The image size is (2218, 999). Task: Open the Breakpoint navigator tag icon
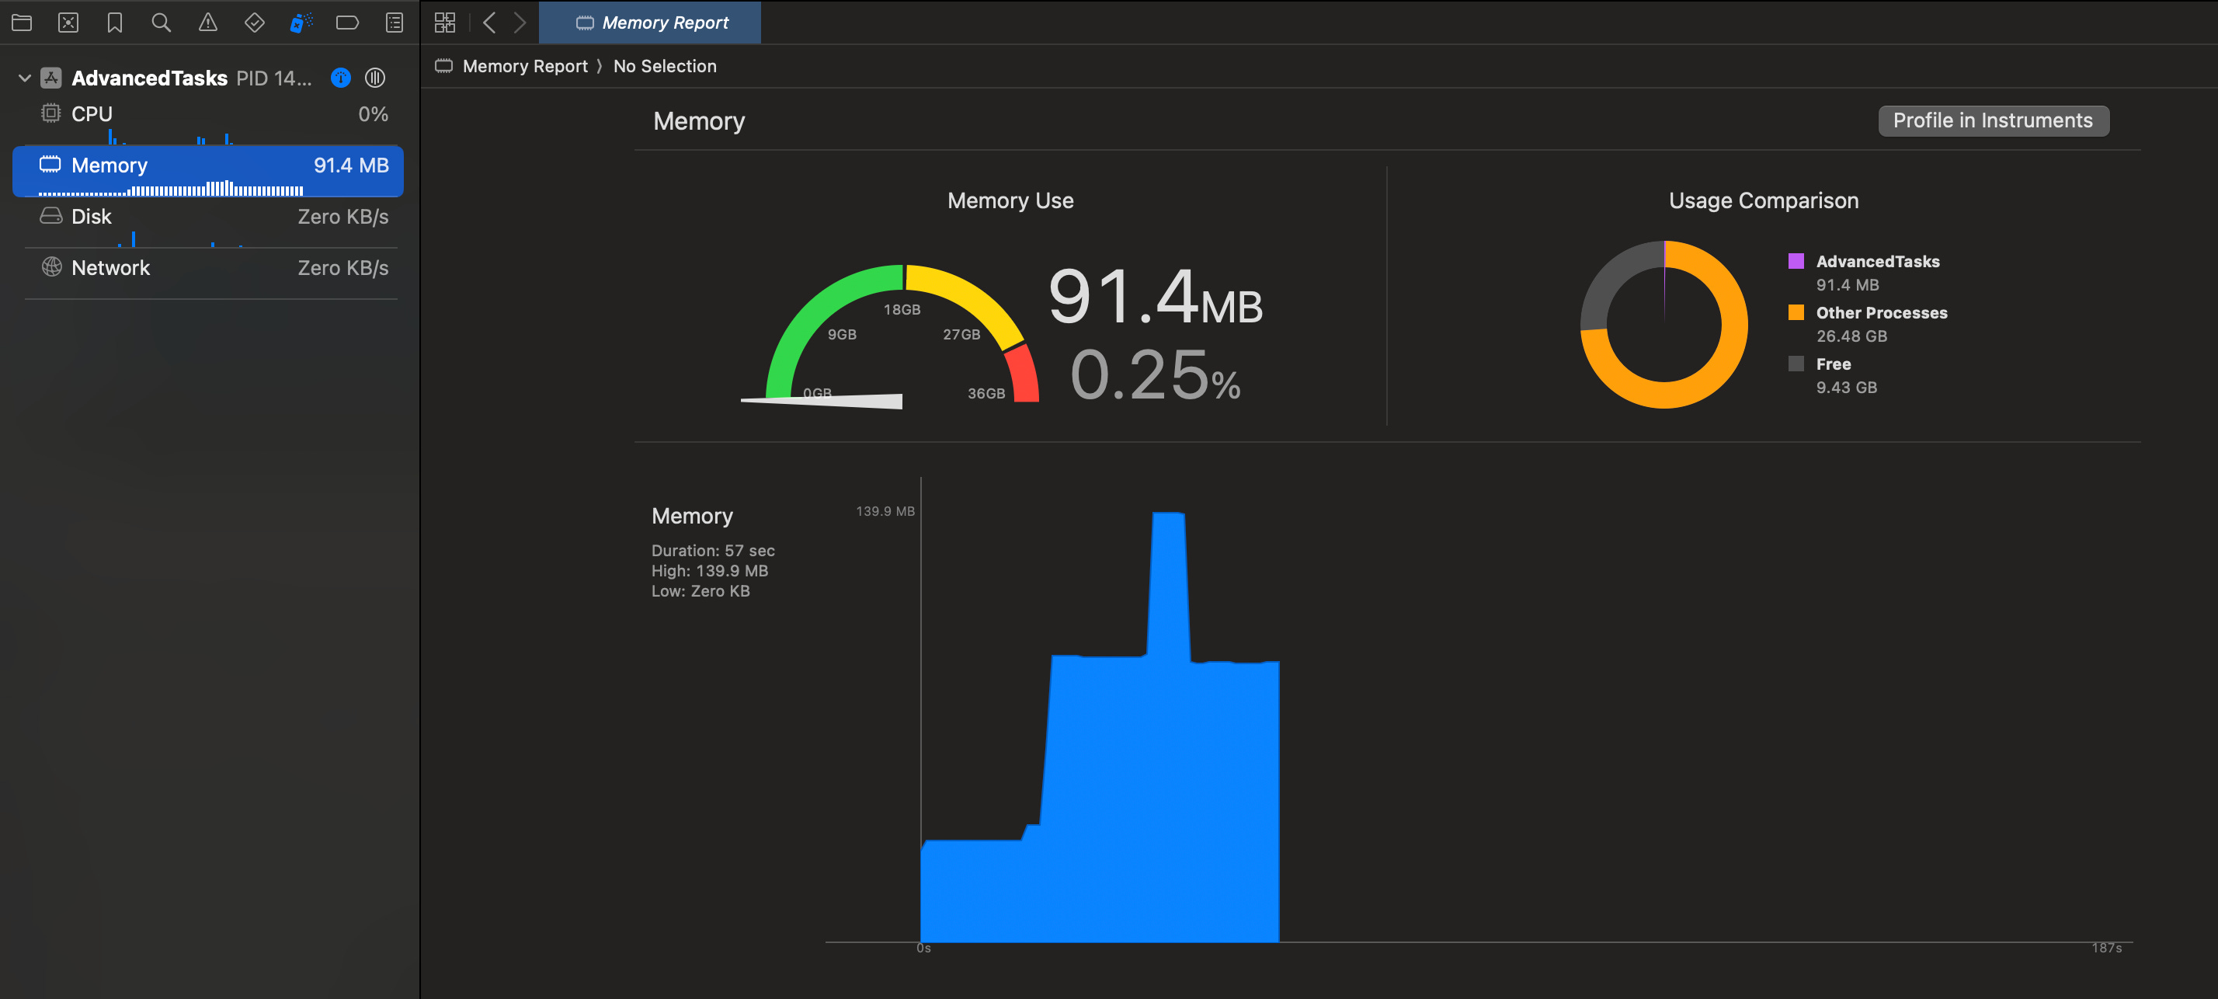347,23
